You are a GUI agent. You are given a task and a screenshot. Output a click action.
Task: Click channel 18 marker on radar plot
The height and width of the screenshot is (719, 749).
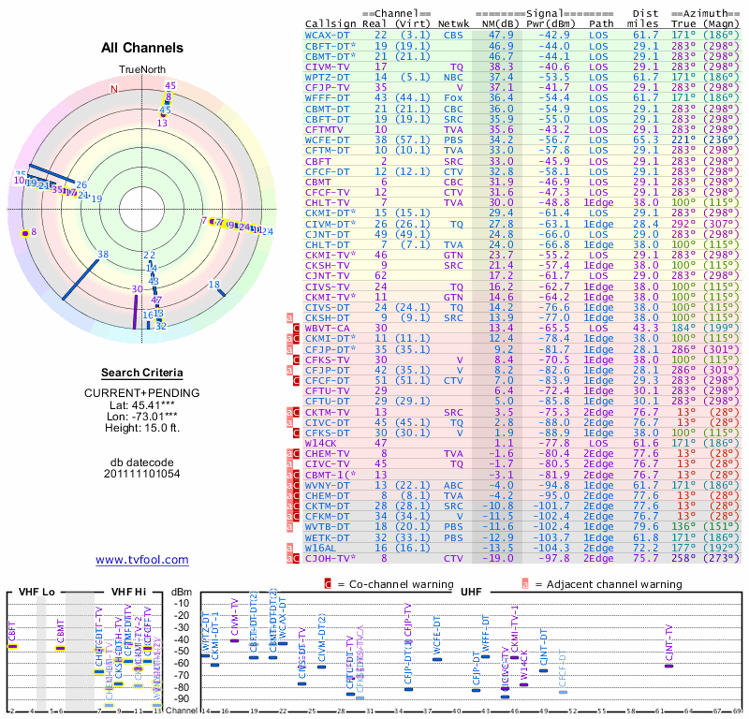click(219, 291)
